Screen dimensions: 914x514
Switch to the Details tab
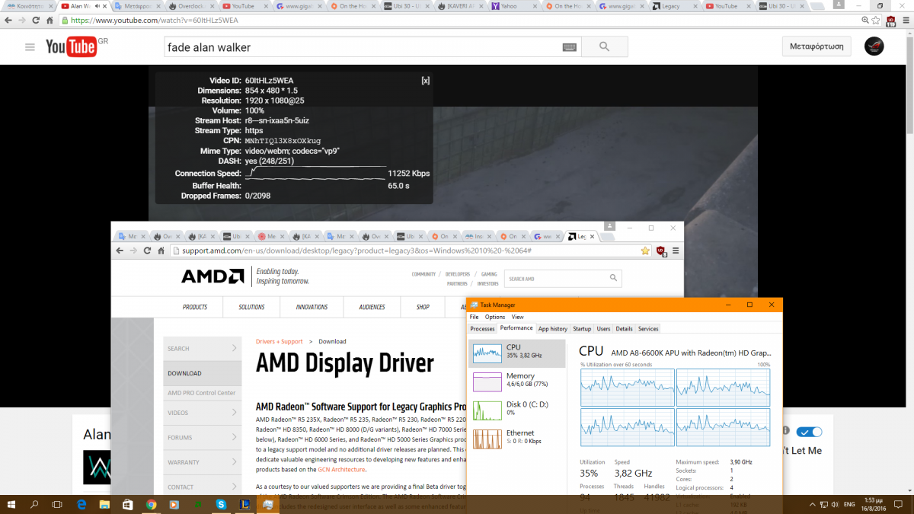pos(625,329)
